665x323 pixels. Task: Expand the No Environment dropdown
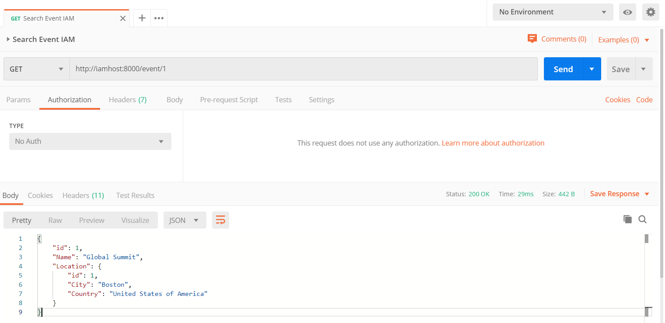(x=553, y=12)
